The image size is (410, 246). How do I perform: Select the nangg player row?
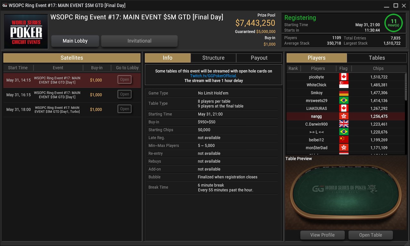347,116
